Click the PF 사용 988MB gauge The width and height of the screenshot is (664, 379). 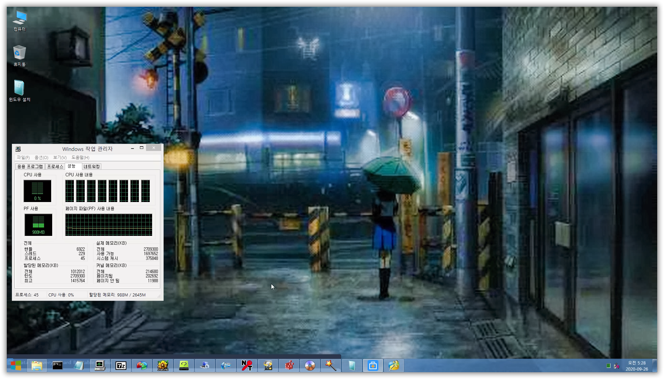pyautogui.click(x=38, y=225)
